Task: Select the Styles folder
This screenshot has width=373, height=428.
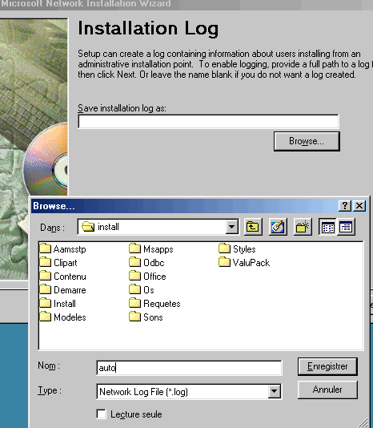Action: pyautogui.click(x=237, y=249)
